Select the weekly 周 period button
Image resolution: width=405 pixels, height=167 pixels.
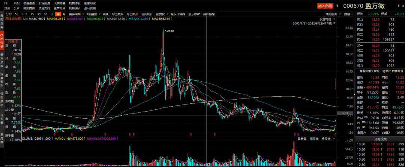58,14
